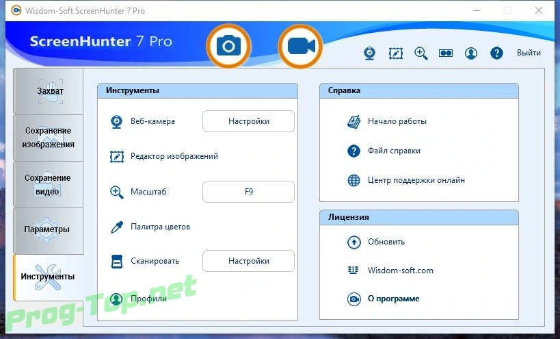
Task: Open Редактор изображений text link
Action: tap(174, 156)
